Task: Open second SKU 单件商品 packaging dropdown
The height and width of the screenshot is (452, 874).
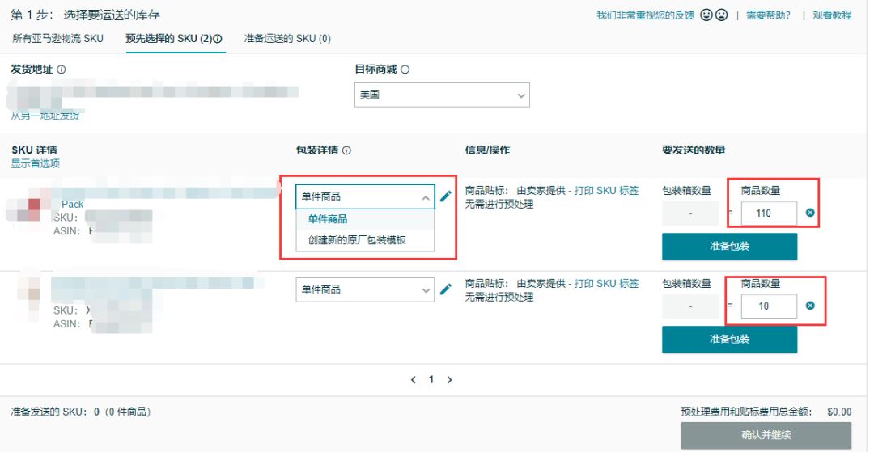Action: click(365, 289)
